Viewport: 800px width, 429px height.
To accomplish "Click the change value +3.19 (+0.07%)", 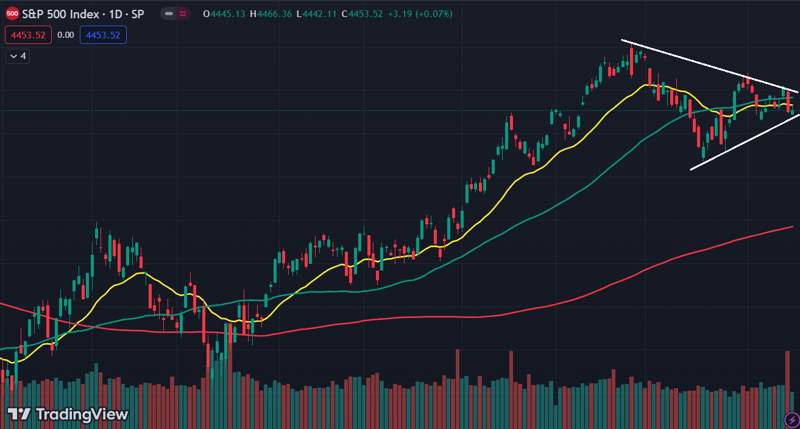I will [x=419, y=13].
